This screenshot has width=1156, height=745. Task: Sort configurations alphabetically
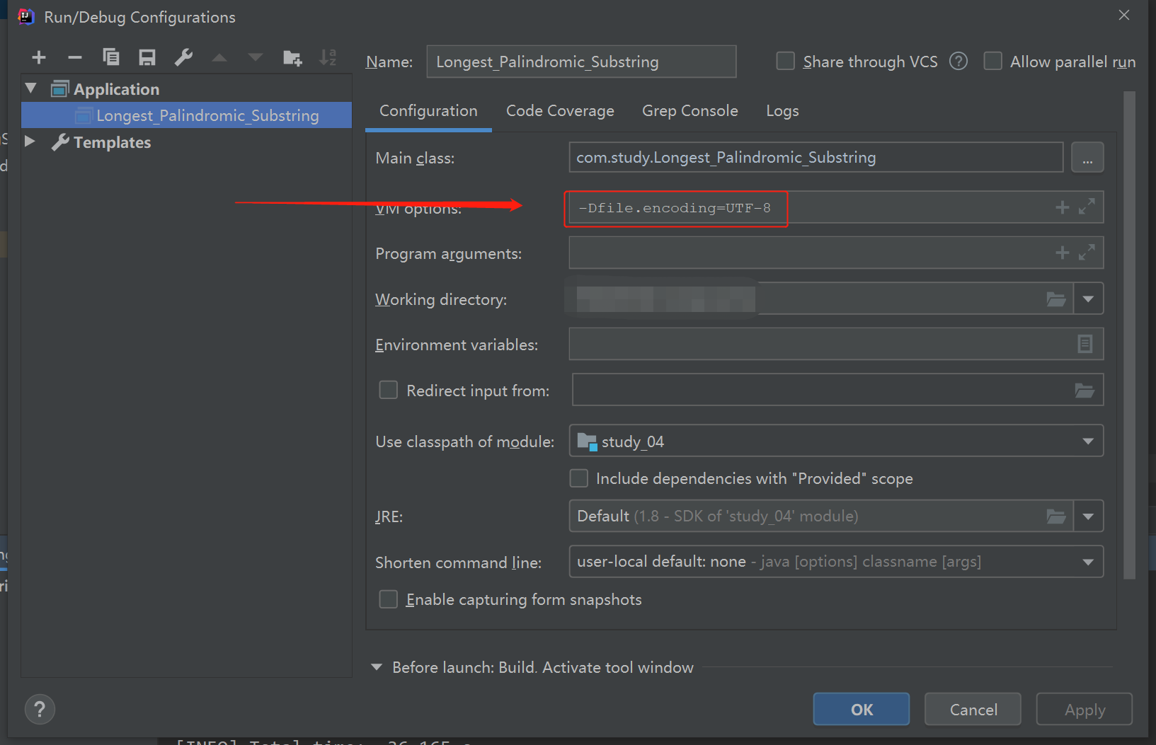[328, 57]
